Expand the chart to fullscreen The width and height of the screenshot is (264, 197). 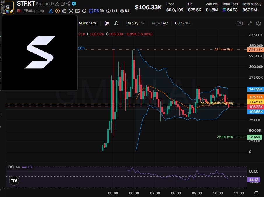click(x=250, y=23)
